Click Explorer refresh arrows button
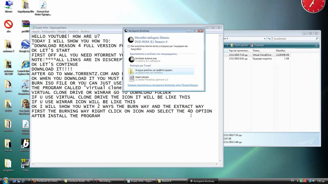This screenshot has width=328, height=184. coord(269,39)
